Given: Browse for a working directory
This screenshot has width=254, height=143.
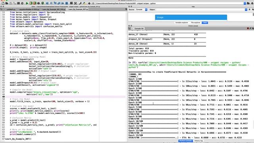Looking at the screenshot, I should pos(248,3).
